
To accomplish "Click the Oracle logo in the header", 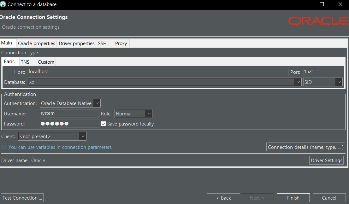I will (318, 21).
